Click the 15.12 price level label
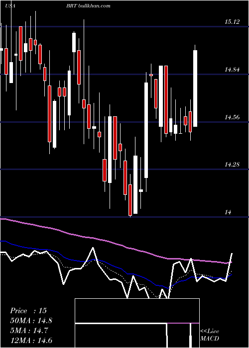The width and height of the screenshot is (249, 348). click(x=232, y=22)
